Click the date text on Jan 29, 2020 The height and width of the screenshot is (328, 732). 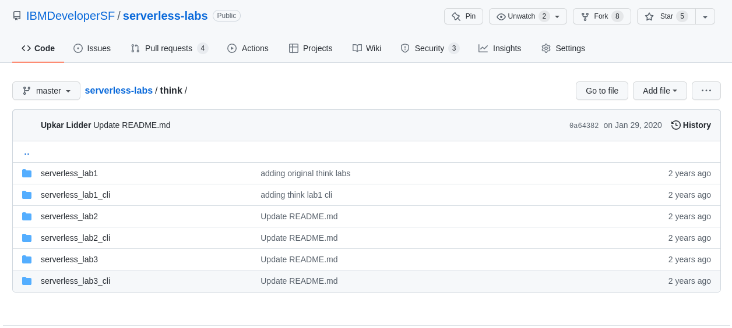[633, 125]
